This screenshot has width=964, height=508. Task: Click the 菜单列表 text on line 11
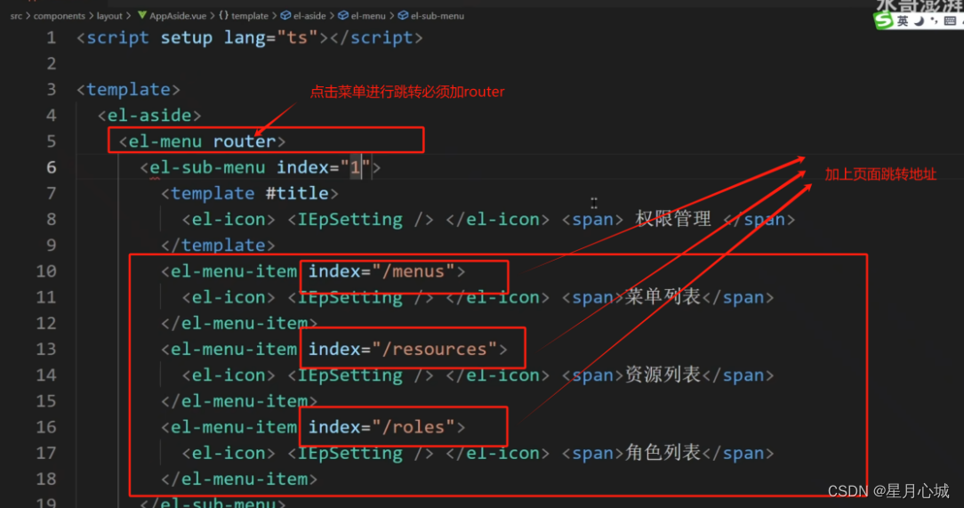pyautogui.click(x=663, y=297)
